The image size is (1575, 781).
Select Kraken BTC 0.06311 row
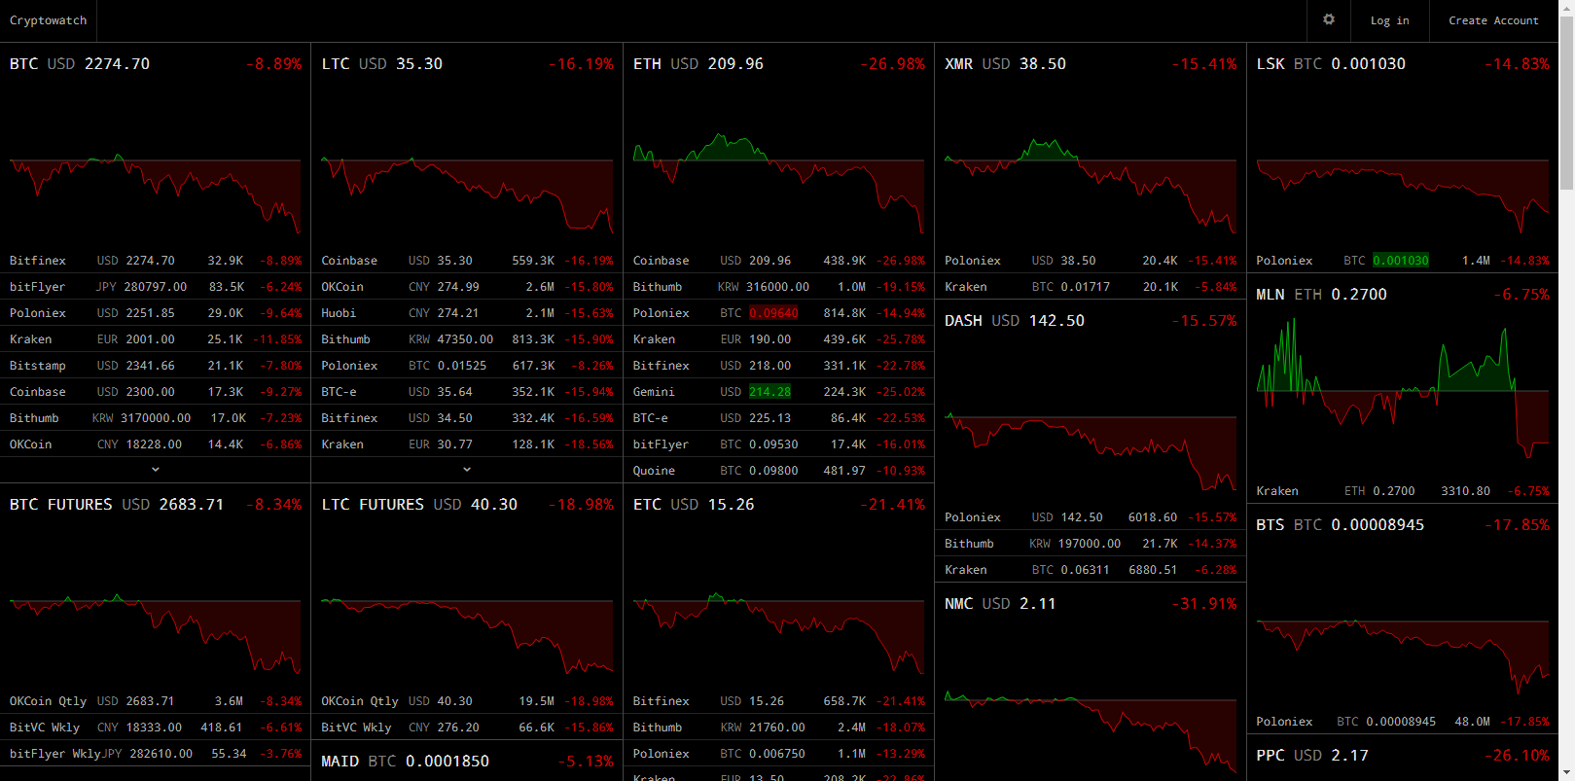tap(1091, 570)
